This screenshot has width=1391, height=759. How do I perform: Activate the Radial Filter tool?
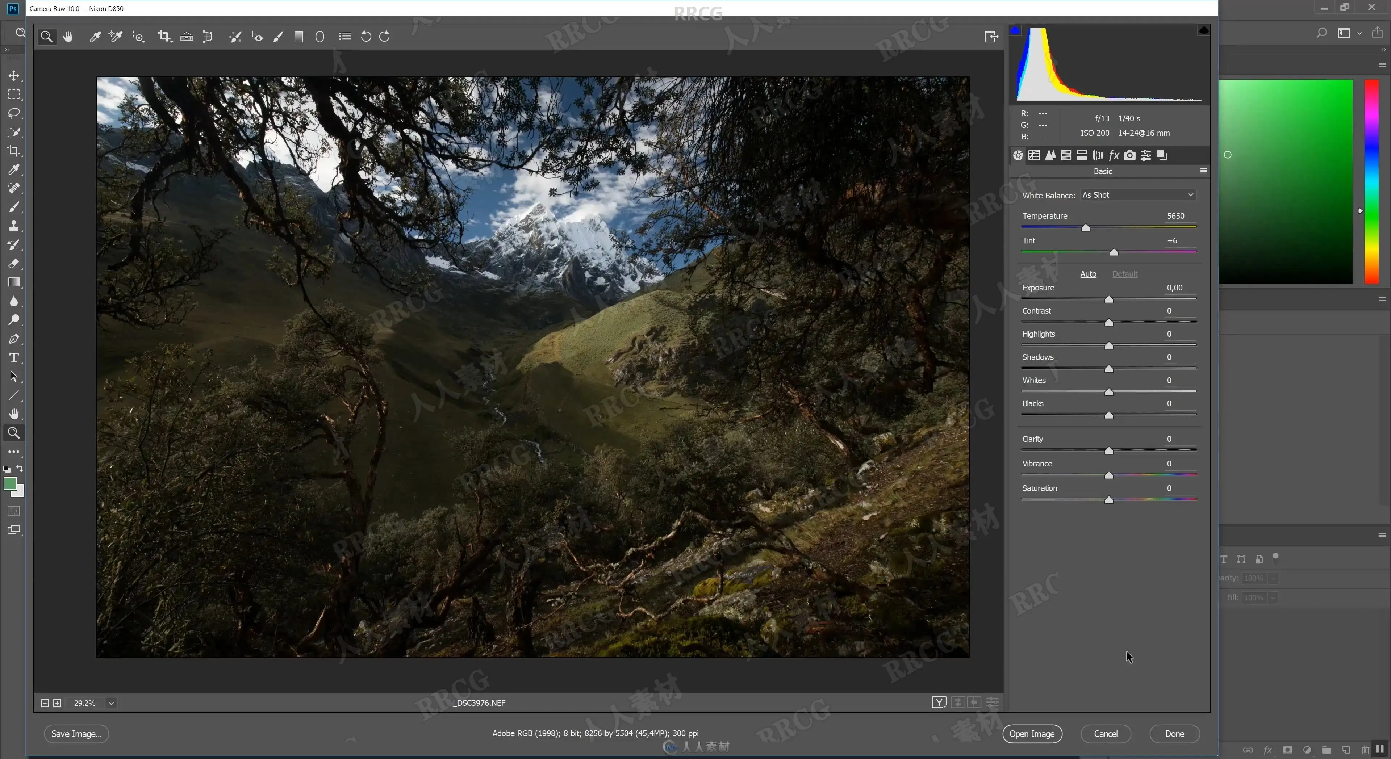click(319, 37)
